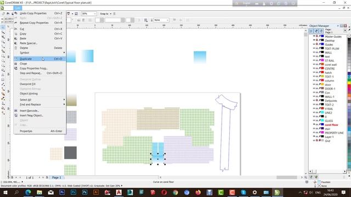Screen dimensions: 351x197
Task: Choose Cut from the Edit menu
Action: coord(39,29)
